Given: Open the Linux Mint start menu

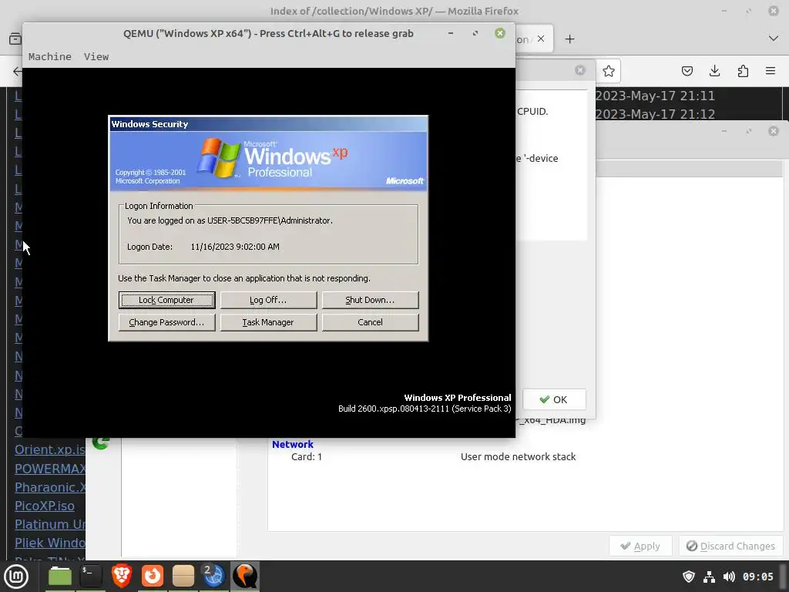Looking at the screenshot, I should [x=16, y=576].
